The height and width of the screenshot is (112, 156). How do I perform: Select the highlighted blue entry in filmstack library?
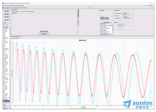(x=6, y=101)
